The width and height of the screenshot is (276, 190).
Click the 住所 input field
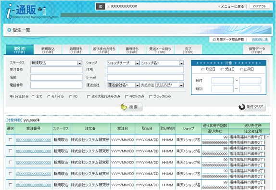(x=145, y=70)
